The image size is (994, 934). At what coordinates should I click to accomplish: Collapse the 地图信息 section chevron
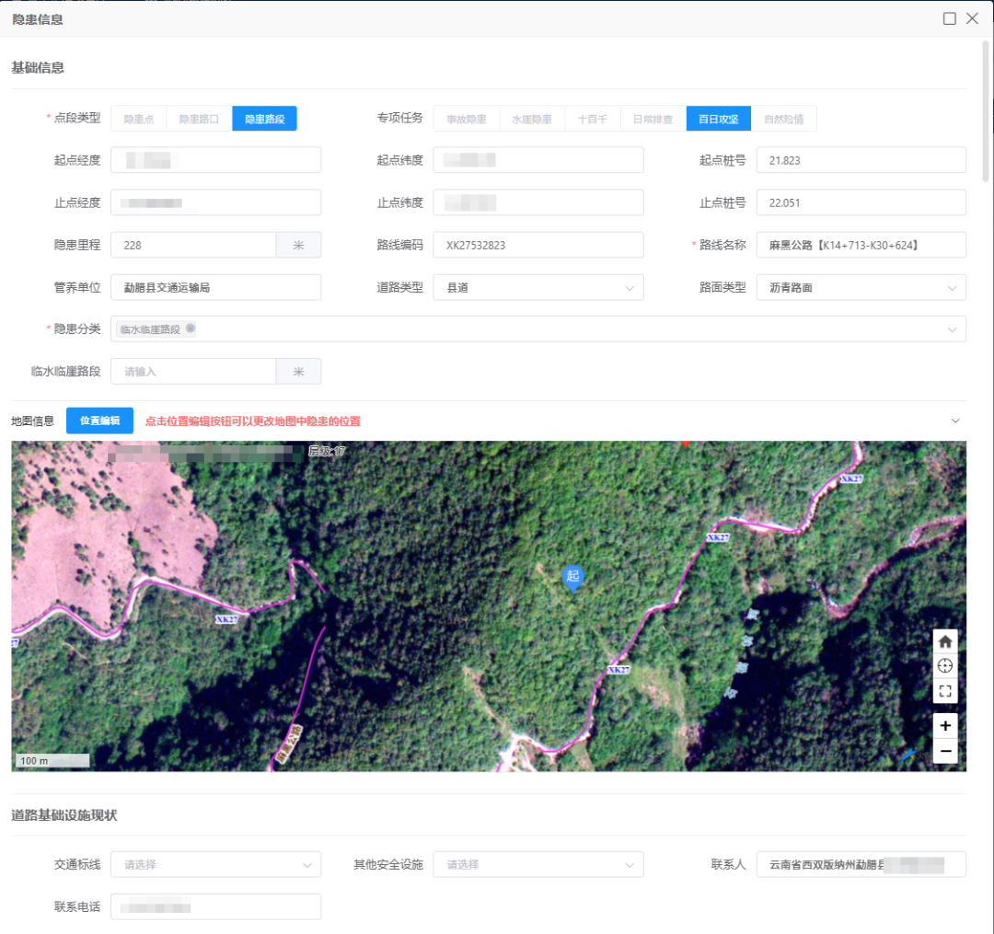(x=955, y=421)
